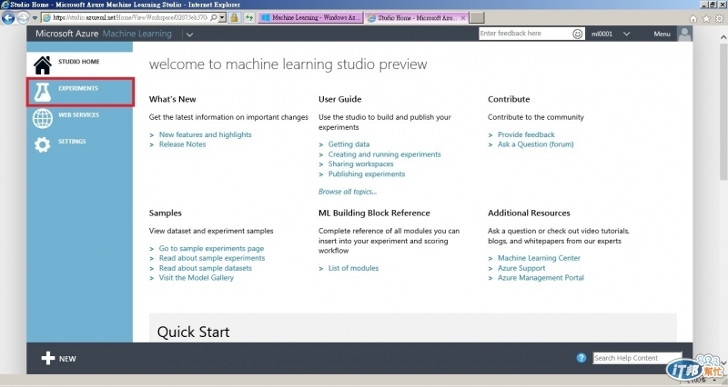Open New features and highlights link
The height and width of the screenshot is (387, 728).
pyautogui.click(x=206, y=134)
